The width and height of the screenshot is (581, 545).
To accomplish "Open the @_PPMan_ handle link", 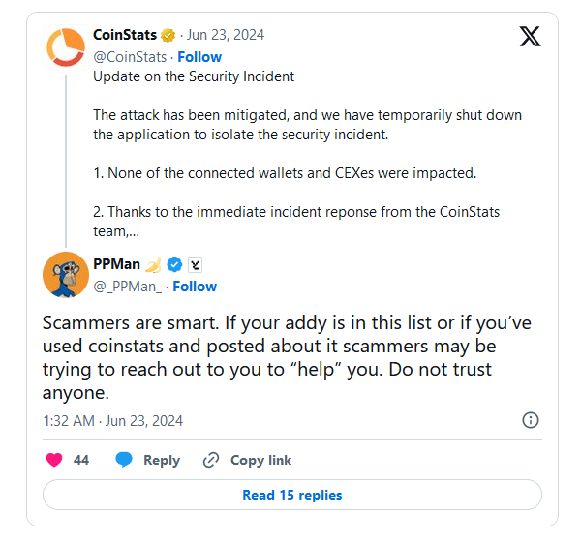I will tap(127, 287).
